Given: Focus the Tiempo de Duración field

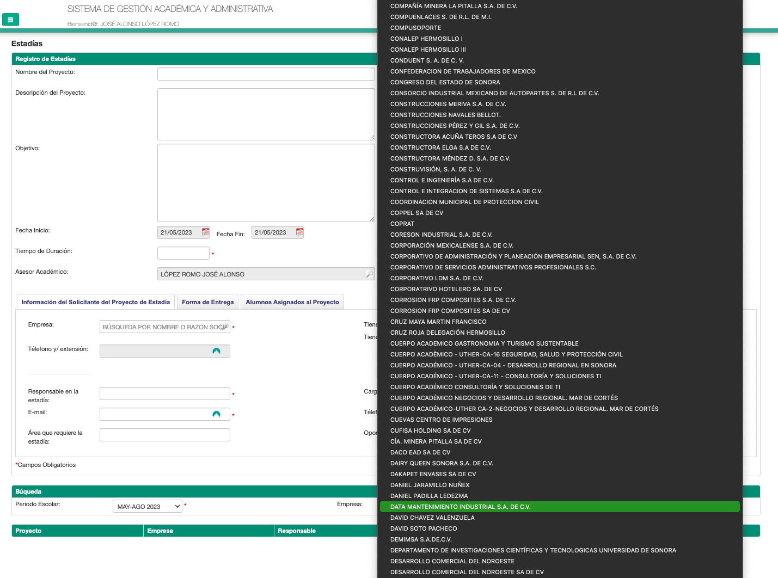Looking at the screenshot, I should pos(183,253).
